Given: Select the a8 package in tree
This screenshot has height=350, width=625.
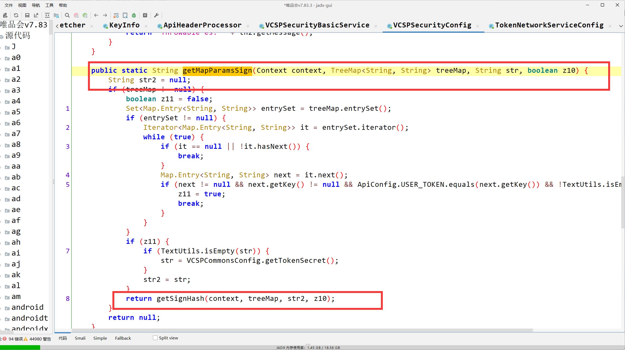Looking at the screenshot, I should coord(16,144).
